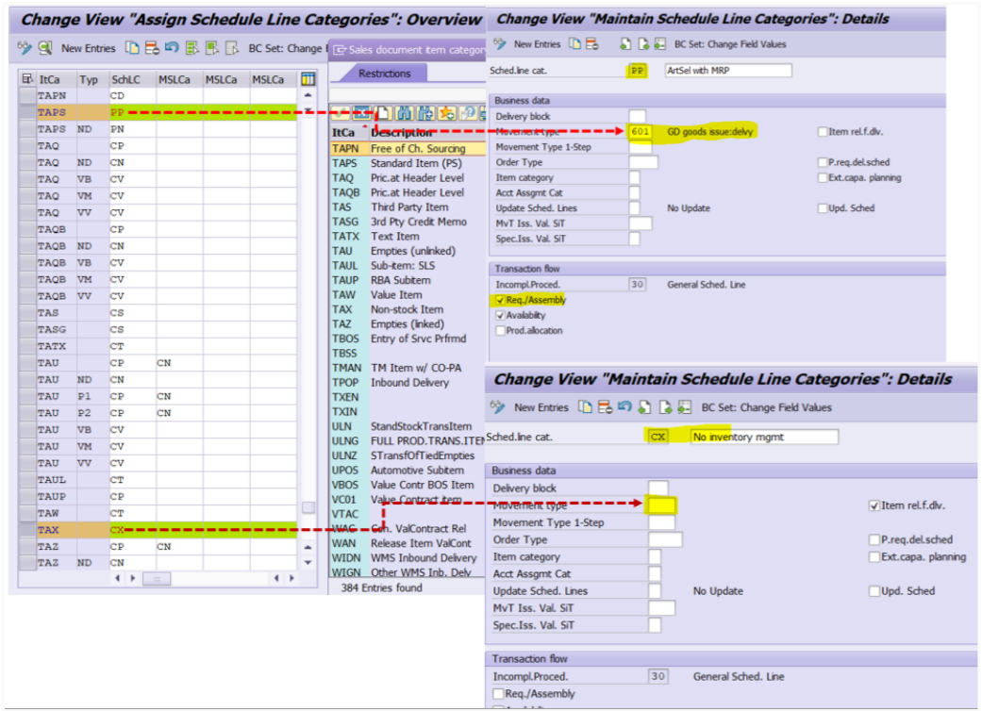Click the Delete icon in the PP details toolbar
The height and width of the screenshot is (711, 982).
pos(591,44)
